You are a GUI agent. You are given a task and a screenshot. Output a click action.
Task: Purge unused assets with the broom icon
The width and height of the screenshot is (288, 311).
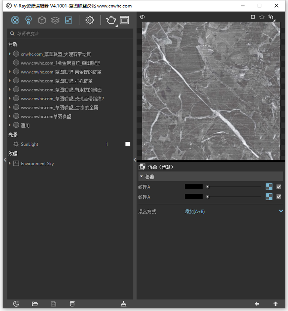point(124,304)
